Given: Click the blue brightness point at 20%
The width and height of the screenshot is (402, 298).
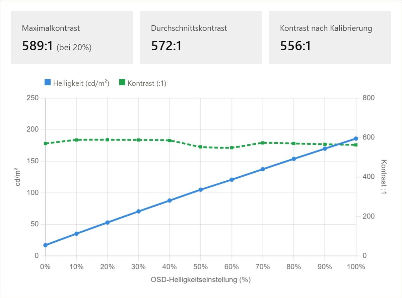Looking at the screenshot, I should pyautogui.click(x=108, y=223).
